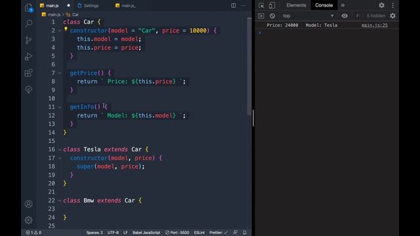Switch to the main.js editor tab
Screen dimensions: 420x236
tap(52, 5)
